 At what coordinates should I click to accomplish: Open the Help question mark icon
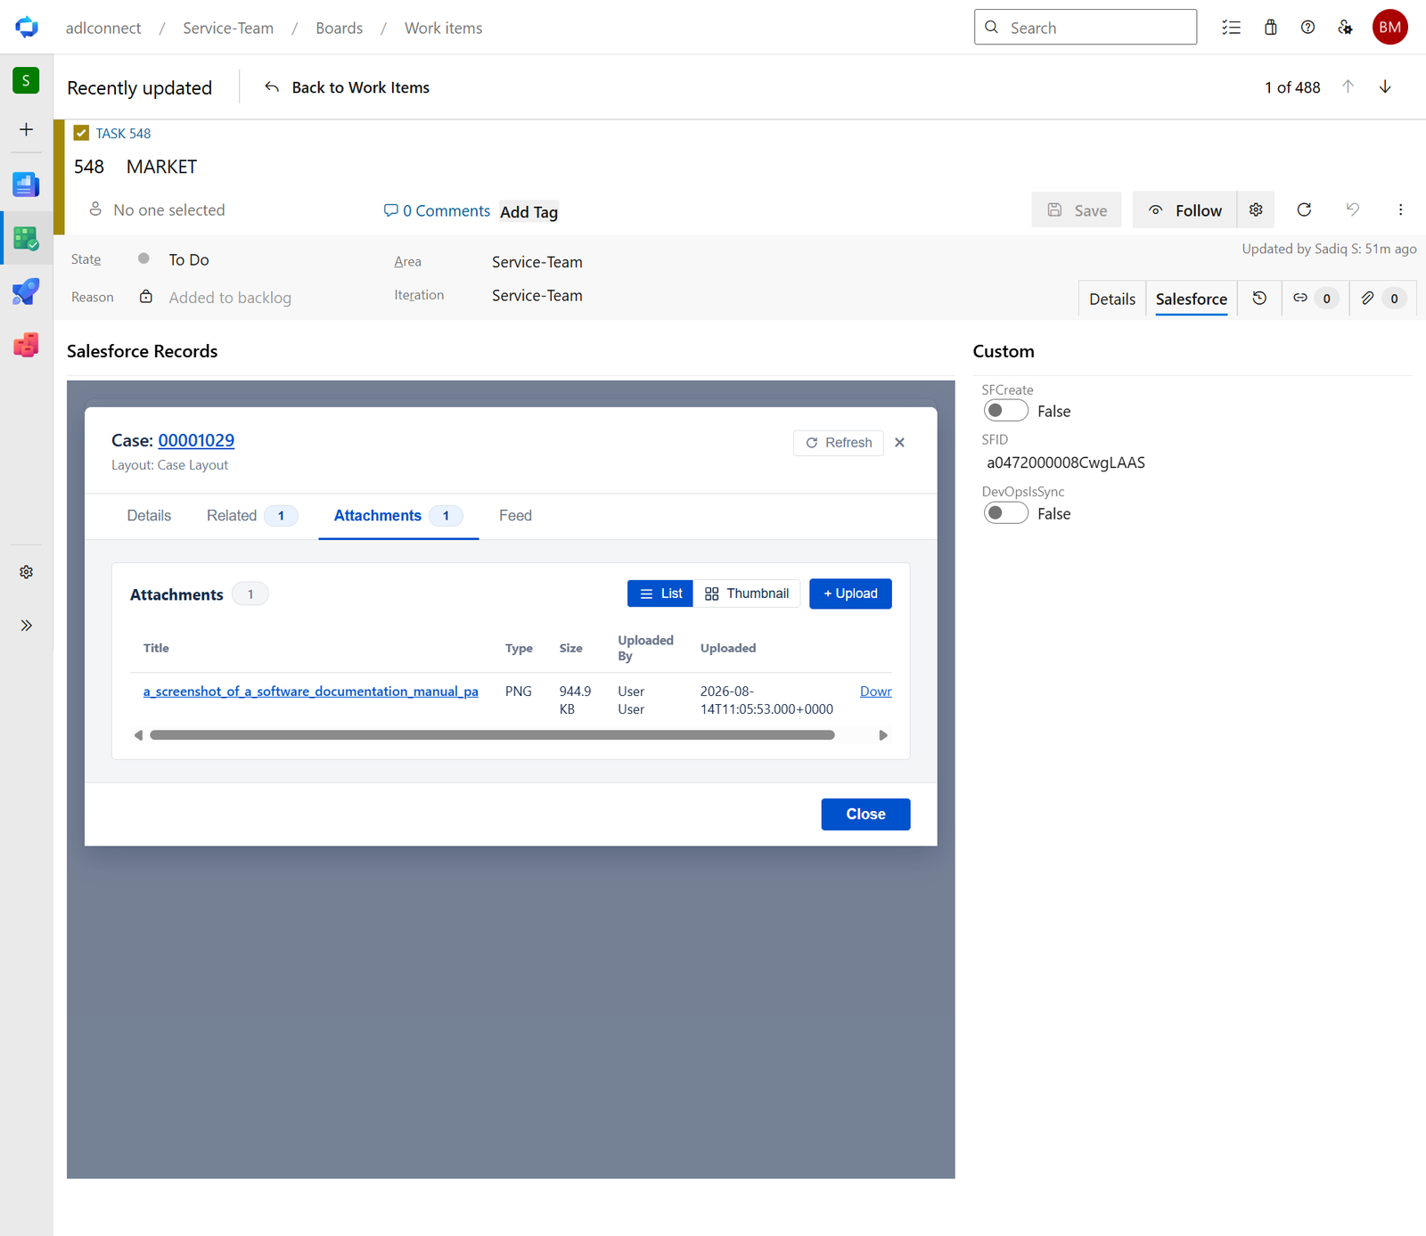[1307, 28]
